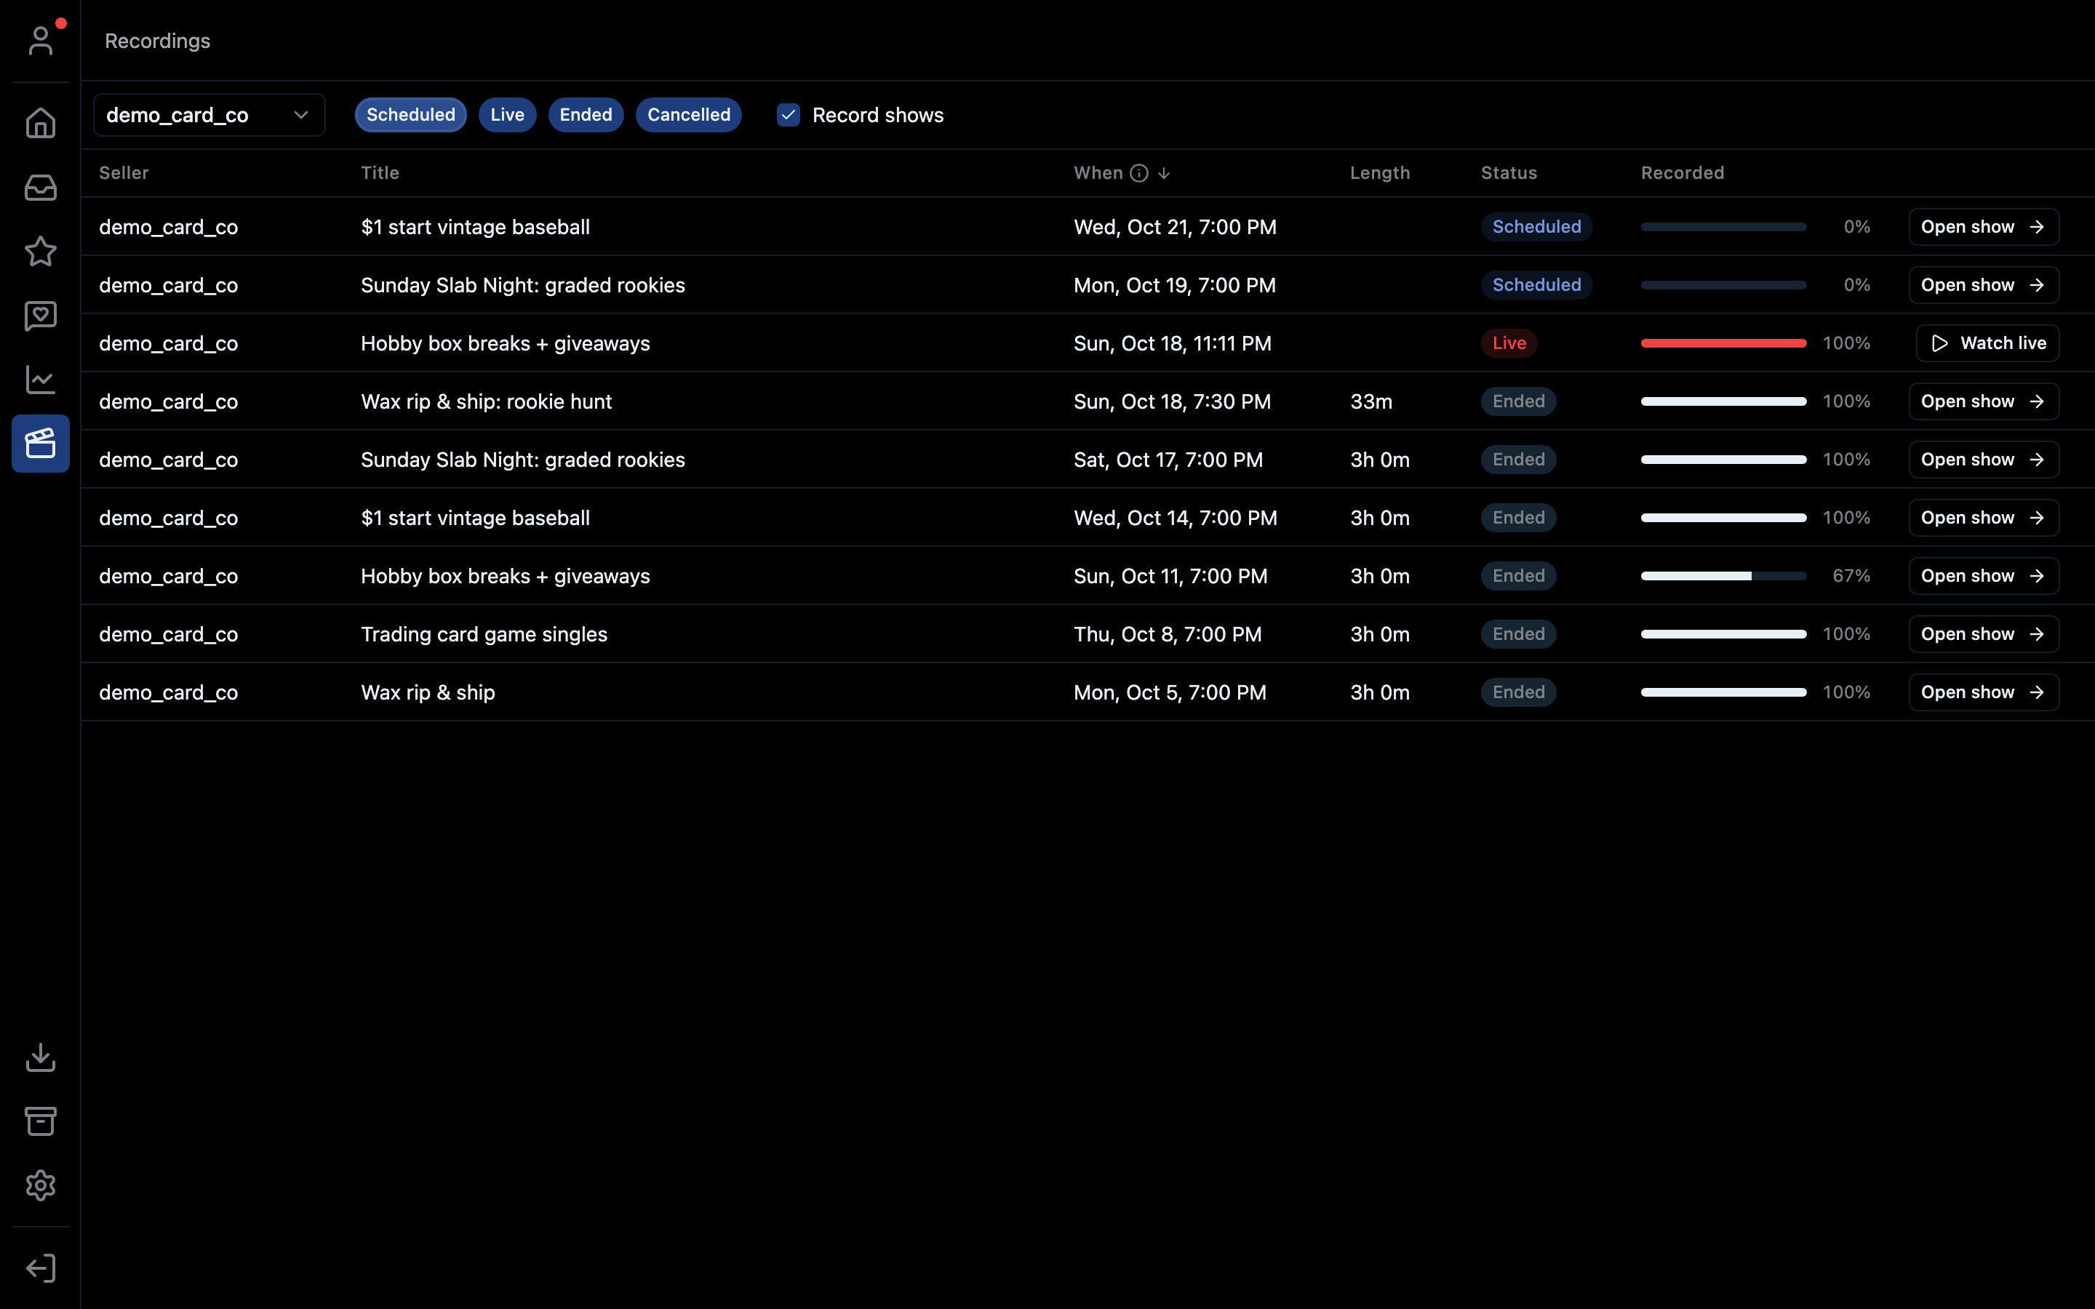Open the archive box sidebar icon
2095x1309 pixels.
pyautogui.click(x=41, y=1121)
